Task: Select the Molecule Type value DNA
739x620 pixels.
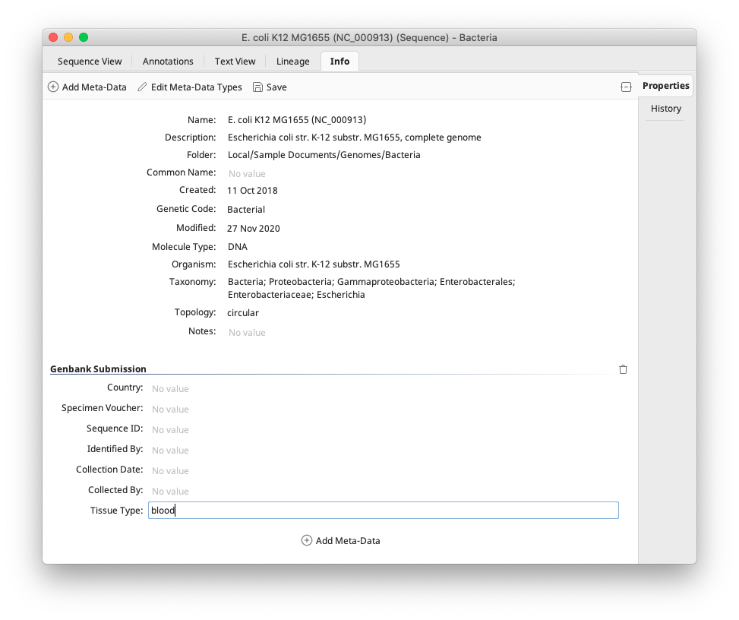Action: [x=238, y=247]
